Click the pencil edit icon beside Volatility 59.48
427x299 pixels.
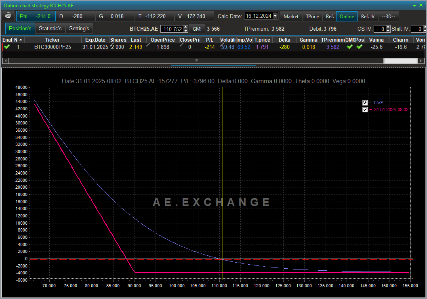222,45
